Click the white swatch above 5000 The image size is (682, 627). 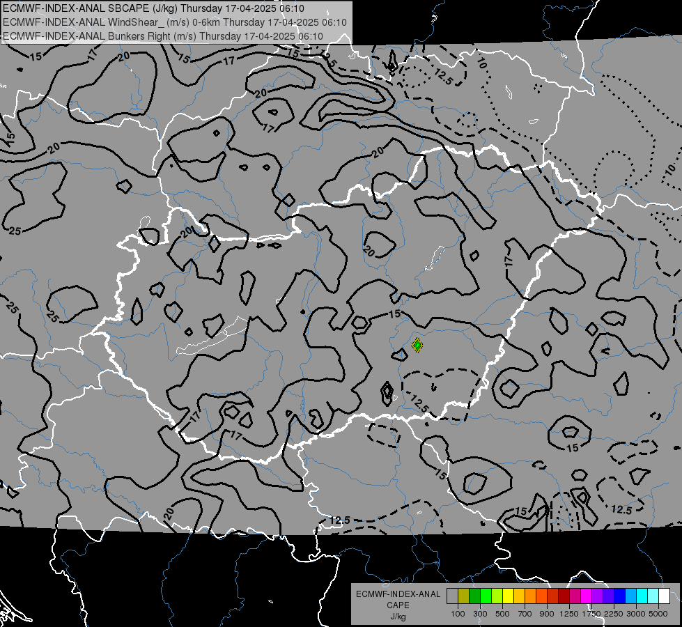[664, 596]
